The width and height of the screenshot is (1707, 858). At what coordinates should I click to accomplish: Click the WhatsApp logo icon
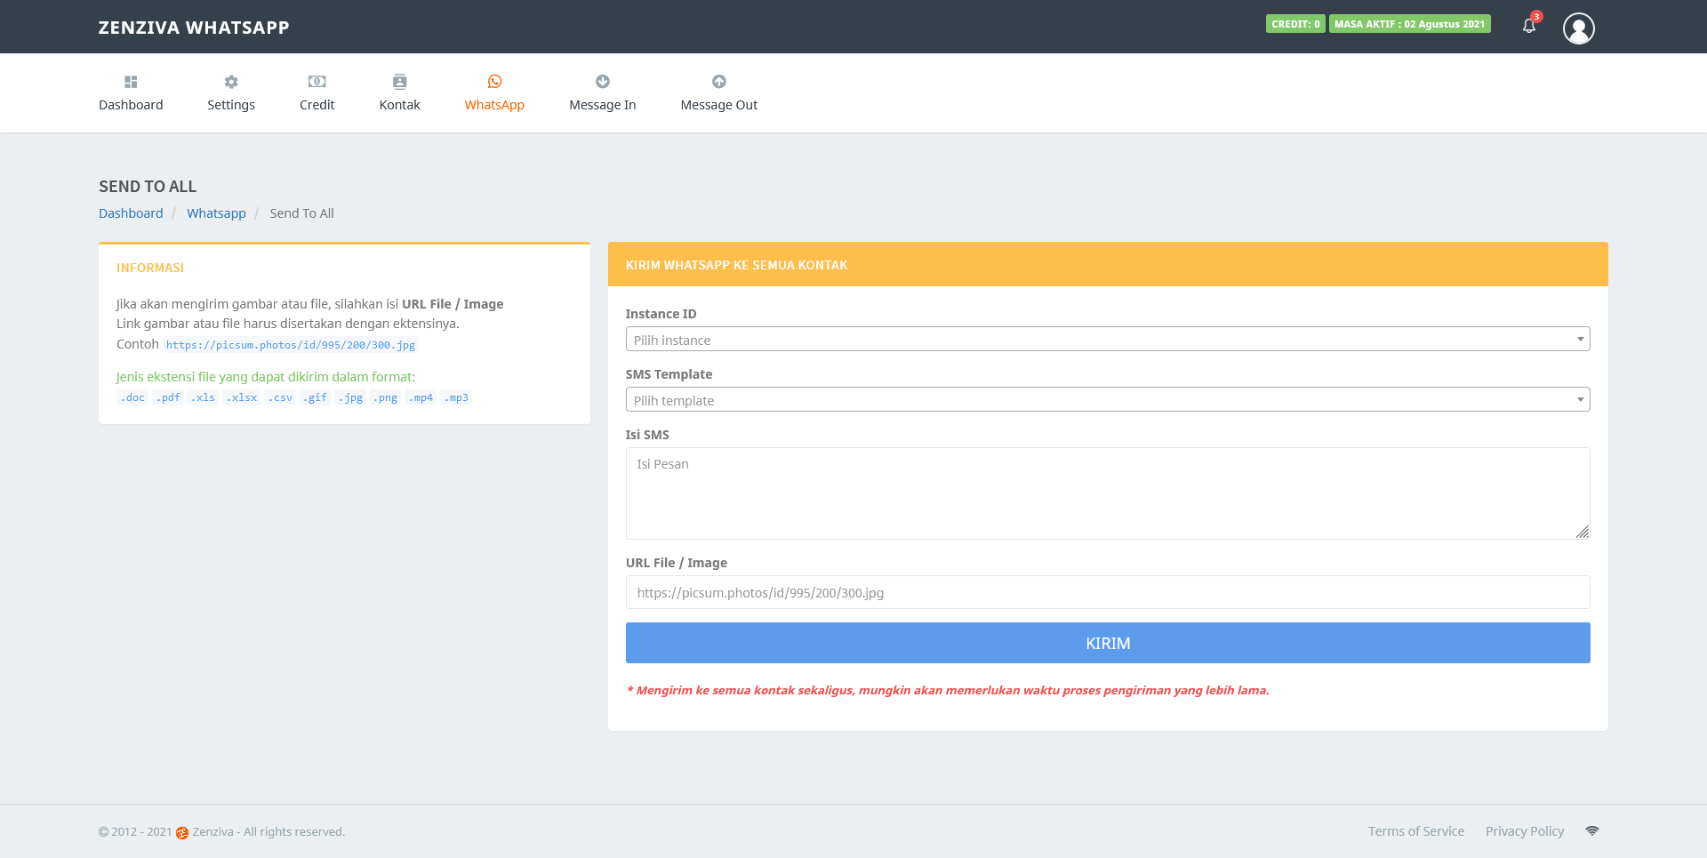[x=494, y=82]
